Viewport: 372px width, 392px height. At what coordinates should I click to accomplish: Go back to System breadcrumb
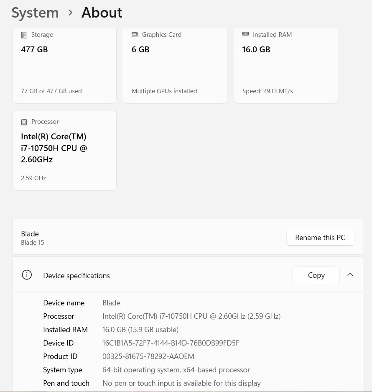(x=35, y=13)
